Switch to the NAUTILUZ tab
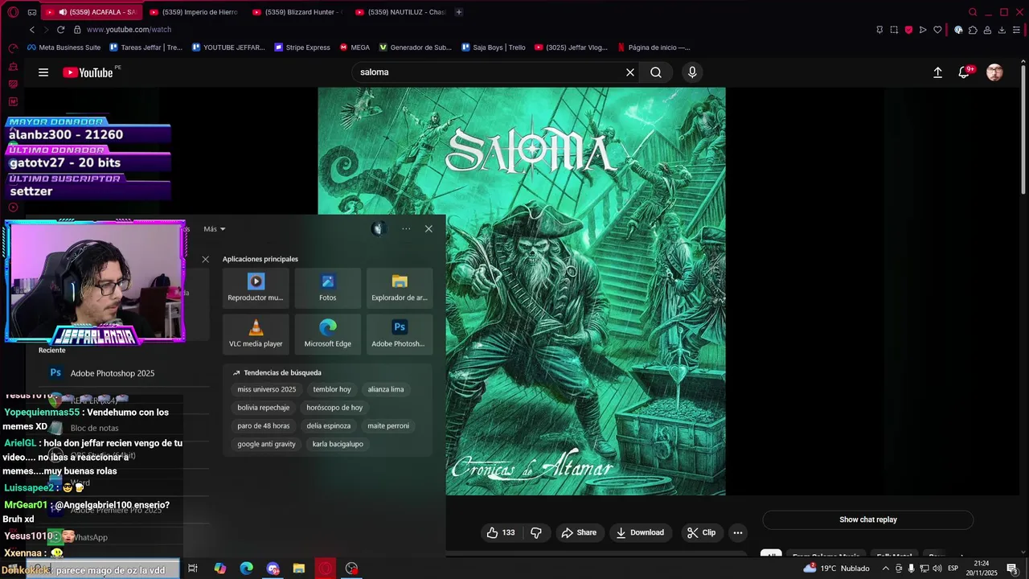This screenshot has height=579, width=1029. pos(400,12)
